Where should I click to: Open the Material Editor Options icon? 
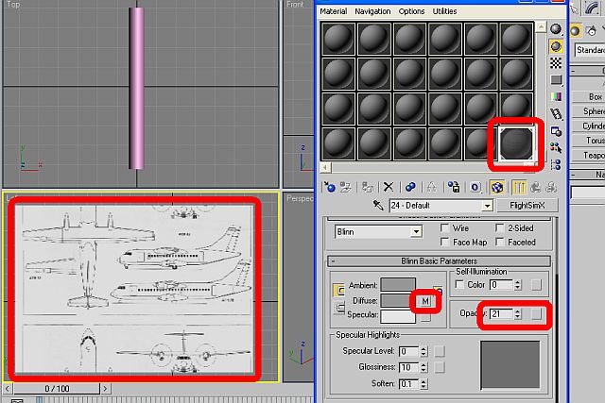(556, 131)
